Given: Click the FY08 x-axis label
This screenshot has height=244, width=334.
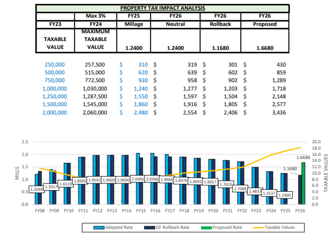Looking at the screenshot, I should coord(40,211).
